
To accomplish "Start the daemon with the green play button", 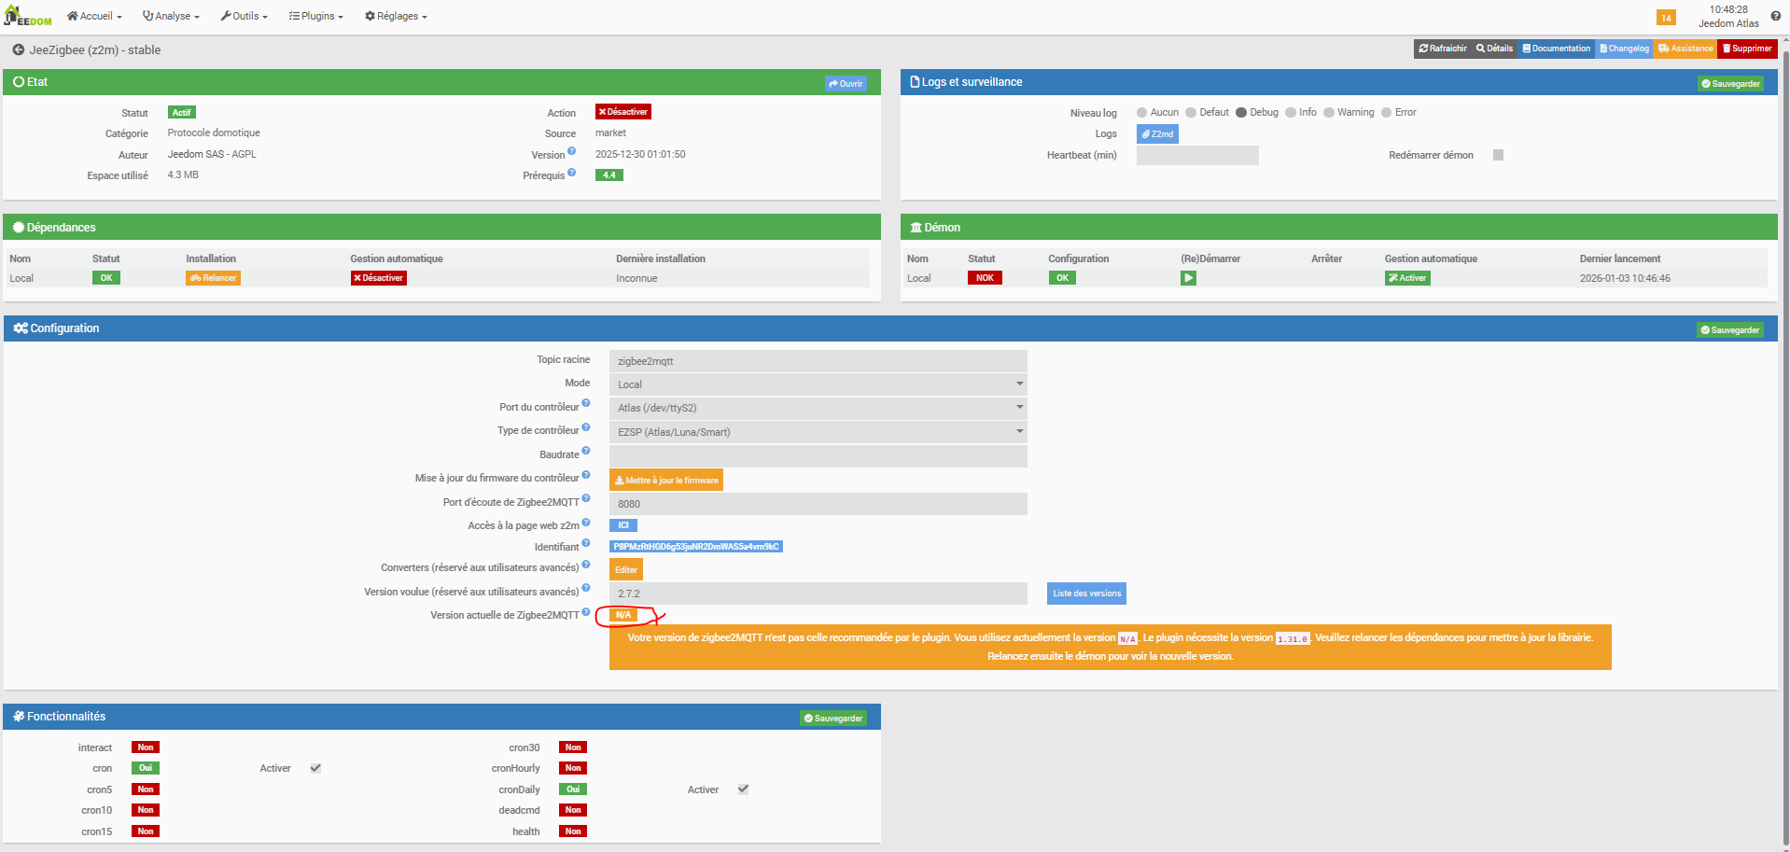I will pyautogui.click(x=1188, y=278).
